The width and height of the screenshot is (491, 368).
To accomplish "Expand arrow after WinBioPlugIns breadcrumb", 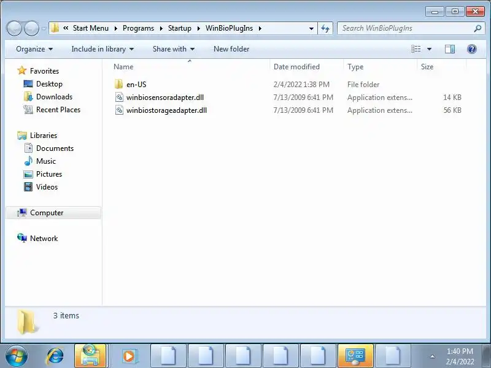I will click(x=260, y=28).
